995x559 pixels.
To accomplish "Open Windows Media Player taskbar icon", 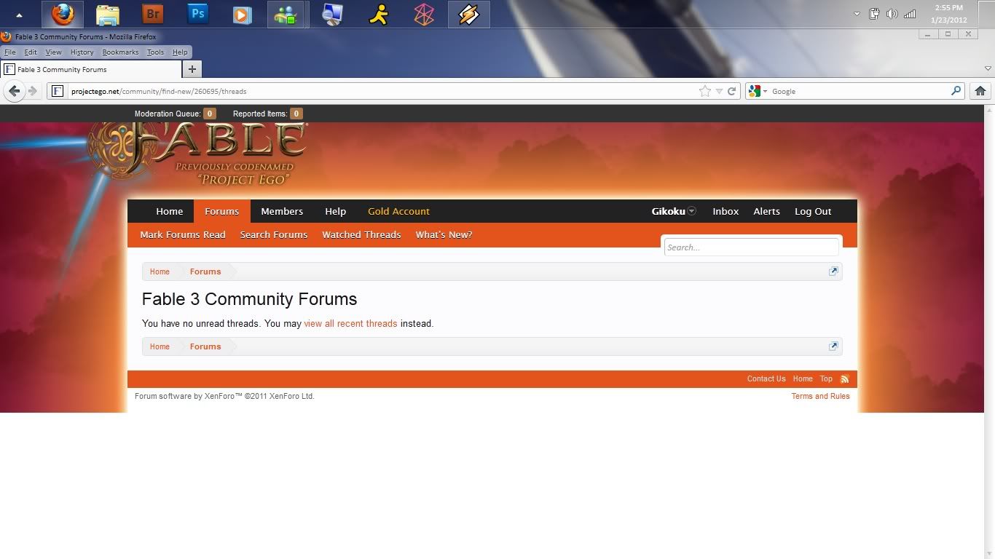I will pyautogui.click(x=242, y=14).
